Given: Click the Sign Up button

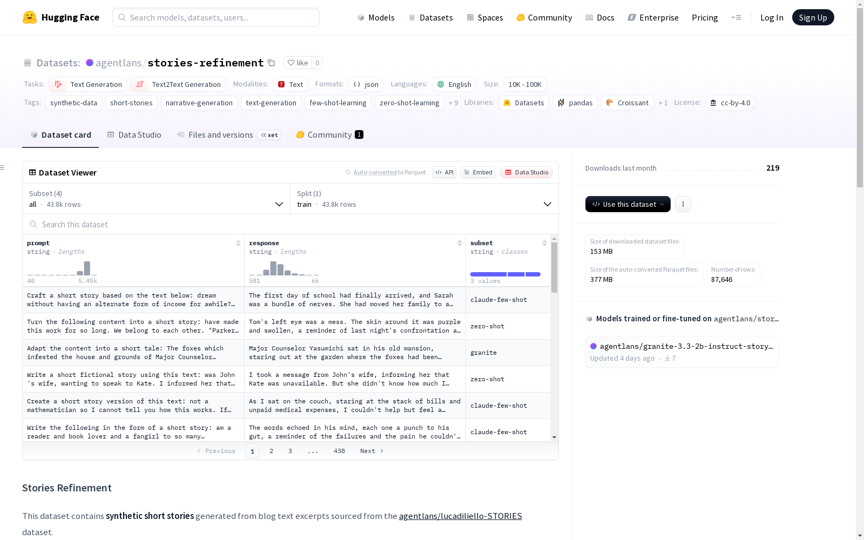Looking at the screenshot, I should click(x=813, y=17).
